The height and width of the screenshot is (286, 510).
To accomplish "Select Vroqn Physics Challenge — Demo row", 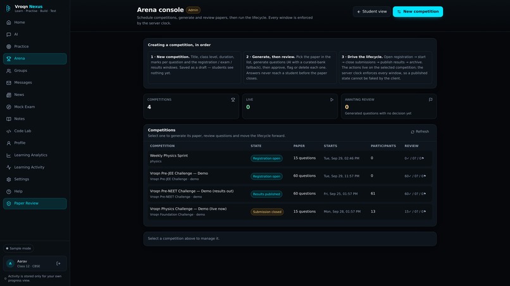I will point(290,212).
